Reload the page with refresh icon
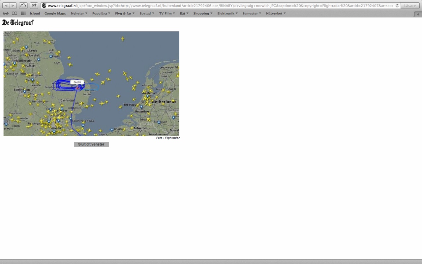This screenshot has height=264, width=422. tap(397, 6)
